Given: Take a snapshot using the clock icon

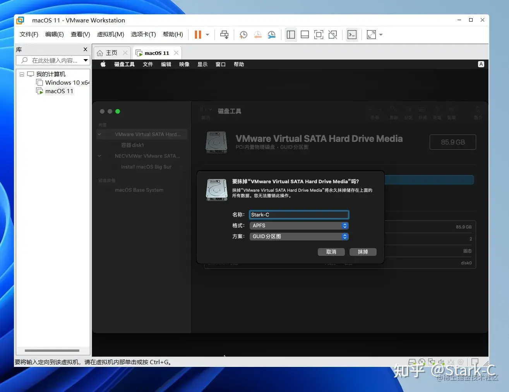Looking at the screenshot, I should click(x=243, y=35).
